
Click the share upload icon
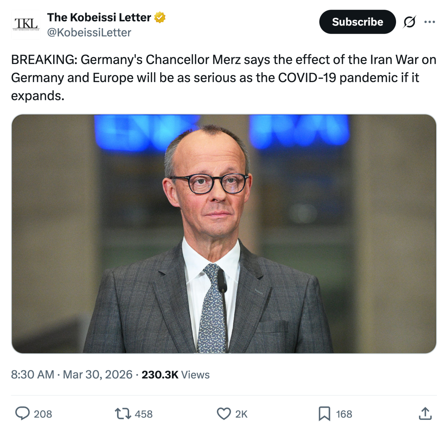[425, 414]
